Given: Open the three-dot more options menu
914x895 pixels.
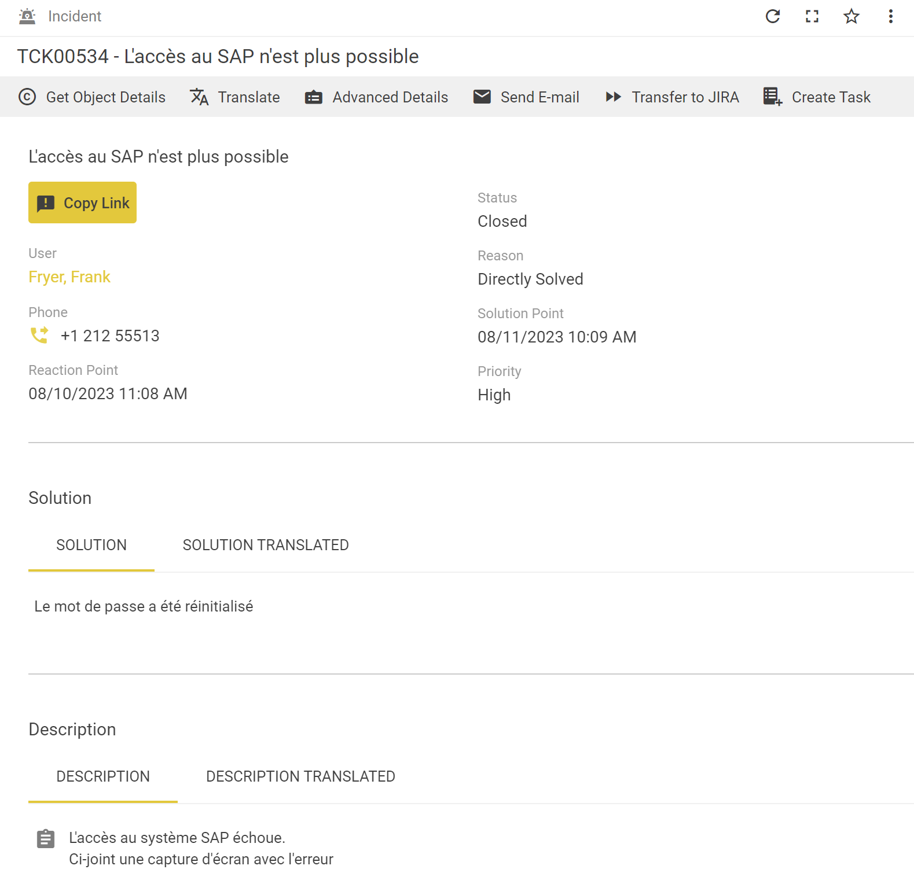Looking at the screenshot, I should click(890, 16).
